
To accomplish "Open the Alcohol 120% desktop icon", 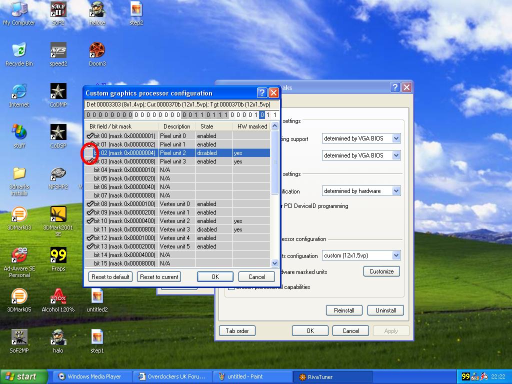I will click(58, 297).
